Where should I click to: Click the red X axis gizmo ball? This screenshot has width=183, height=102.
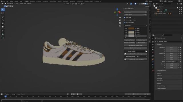coord(120,12)
